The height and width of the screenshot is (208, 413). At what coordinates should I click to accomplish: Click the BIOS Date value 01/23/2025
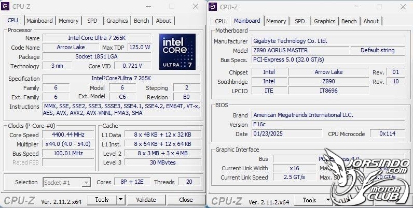[x=287, y=133]
